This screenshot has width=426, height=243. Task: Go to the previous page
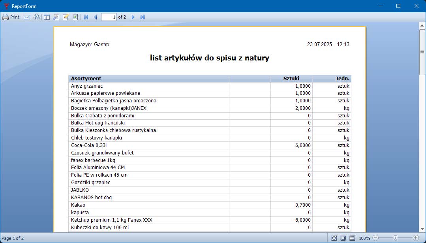[x=95, y=17]
